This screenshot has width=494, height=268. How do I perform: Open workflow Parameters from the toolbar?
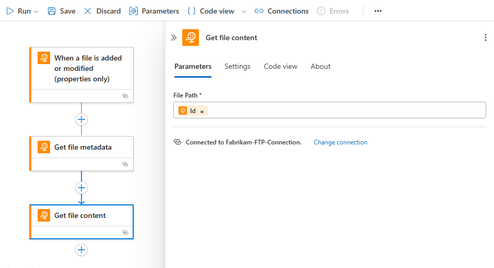pyautogui.click(x=154, y=11)
